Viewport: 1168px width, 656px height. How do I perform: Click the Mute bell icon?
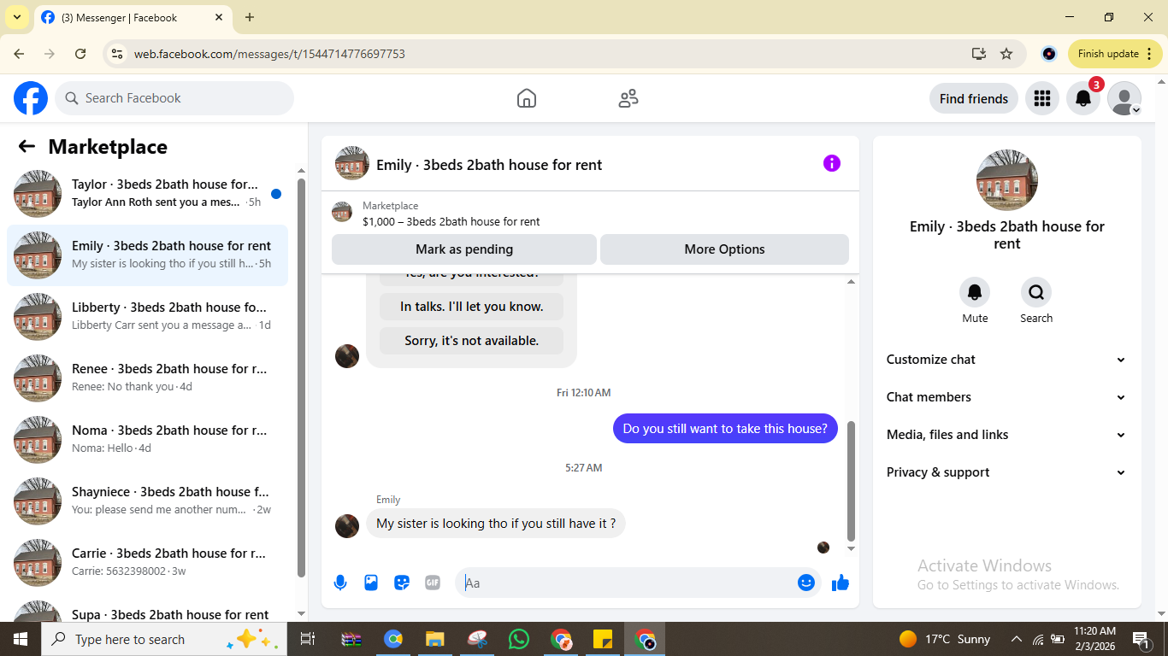(x=975, y=292)
